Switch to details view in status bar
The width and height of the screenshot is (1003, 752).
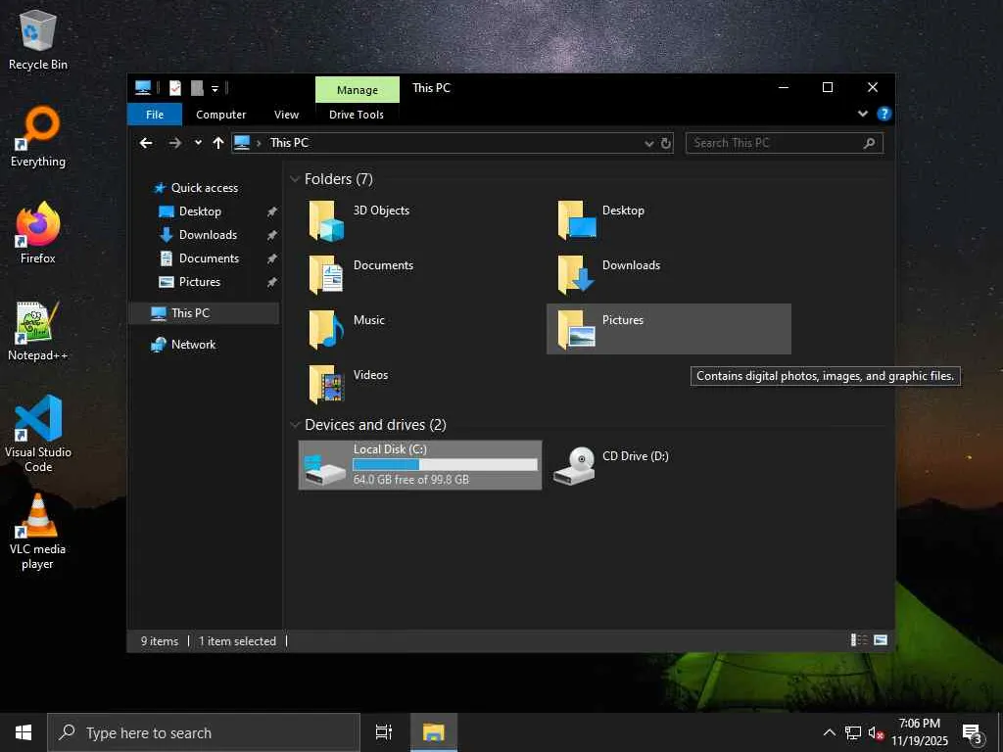[x=859, y=640]
